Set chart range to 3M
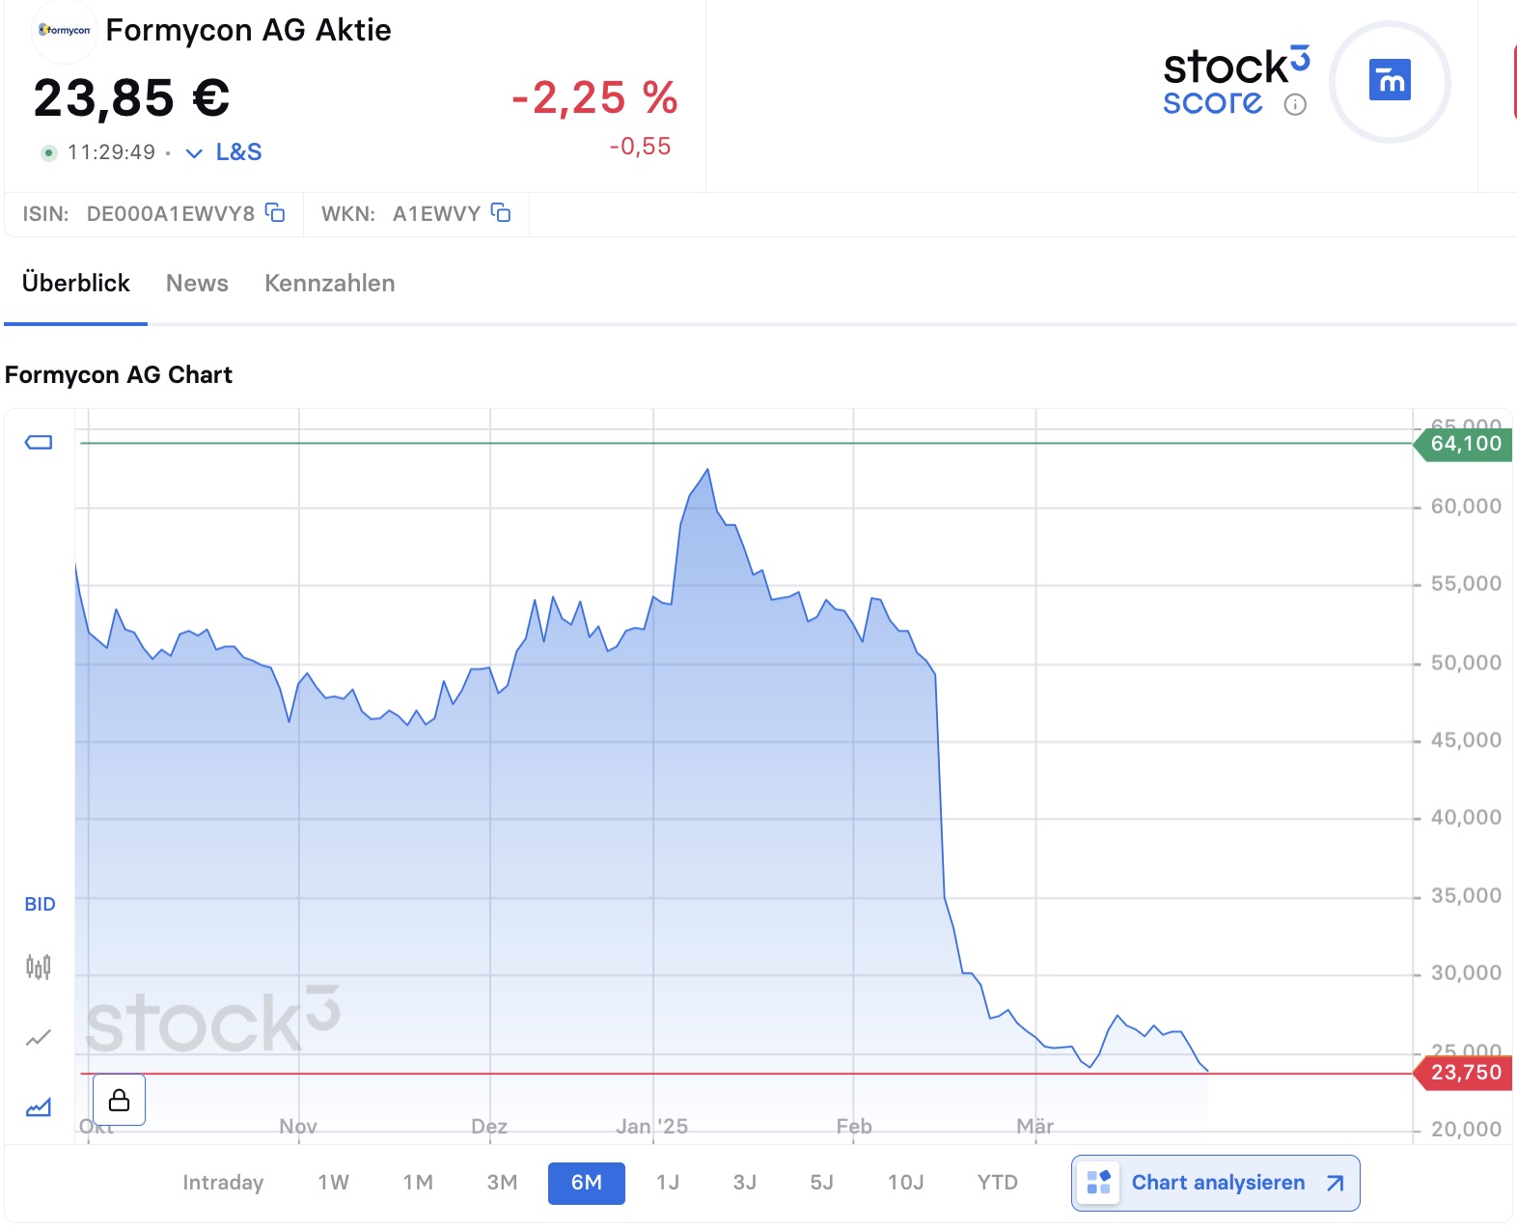Screen dimensions: 1517x1229 (x=502, y=1183)
